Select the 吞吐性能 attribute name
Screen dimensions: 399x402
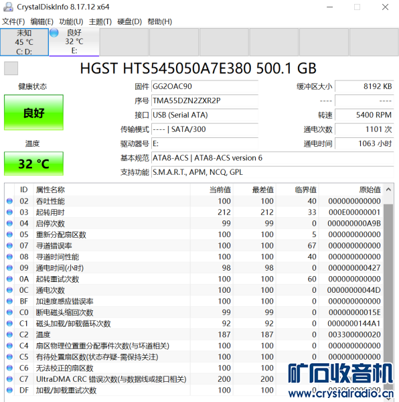click(x=50, y=201)
